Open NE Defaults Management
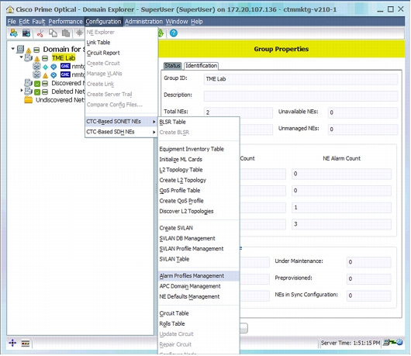This screenshot has width=411, height=356. click(199, 297)
